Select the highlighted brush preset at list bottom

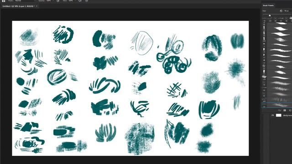pyautogui.click(x=277, y=105)
